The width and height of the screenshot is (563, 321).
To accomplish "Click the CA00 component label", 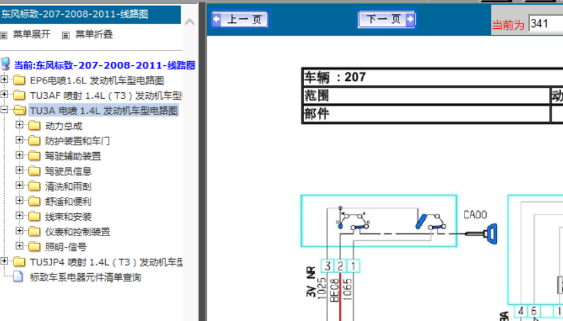I will tap(475, 215).
